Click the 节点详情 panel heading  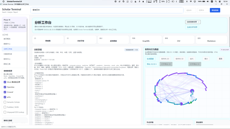click(x=150, y=122)
